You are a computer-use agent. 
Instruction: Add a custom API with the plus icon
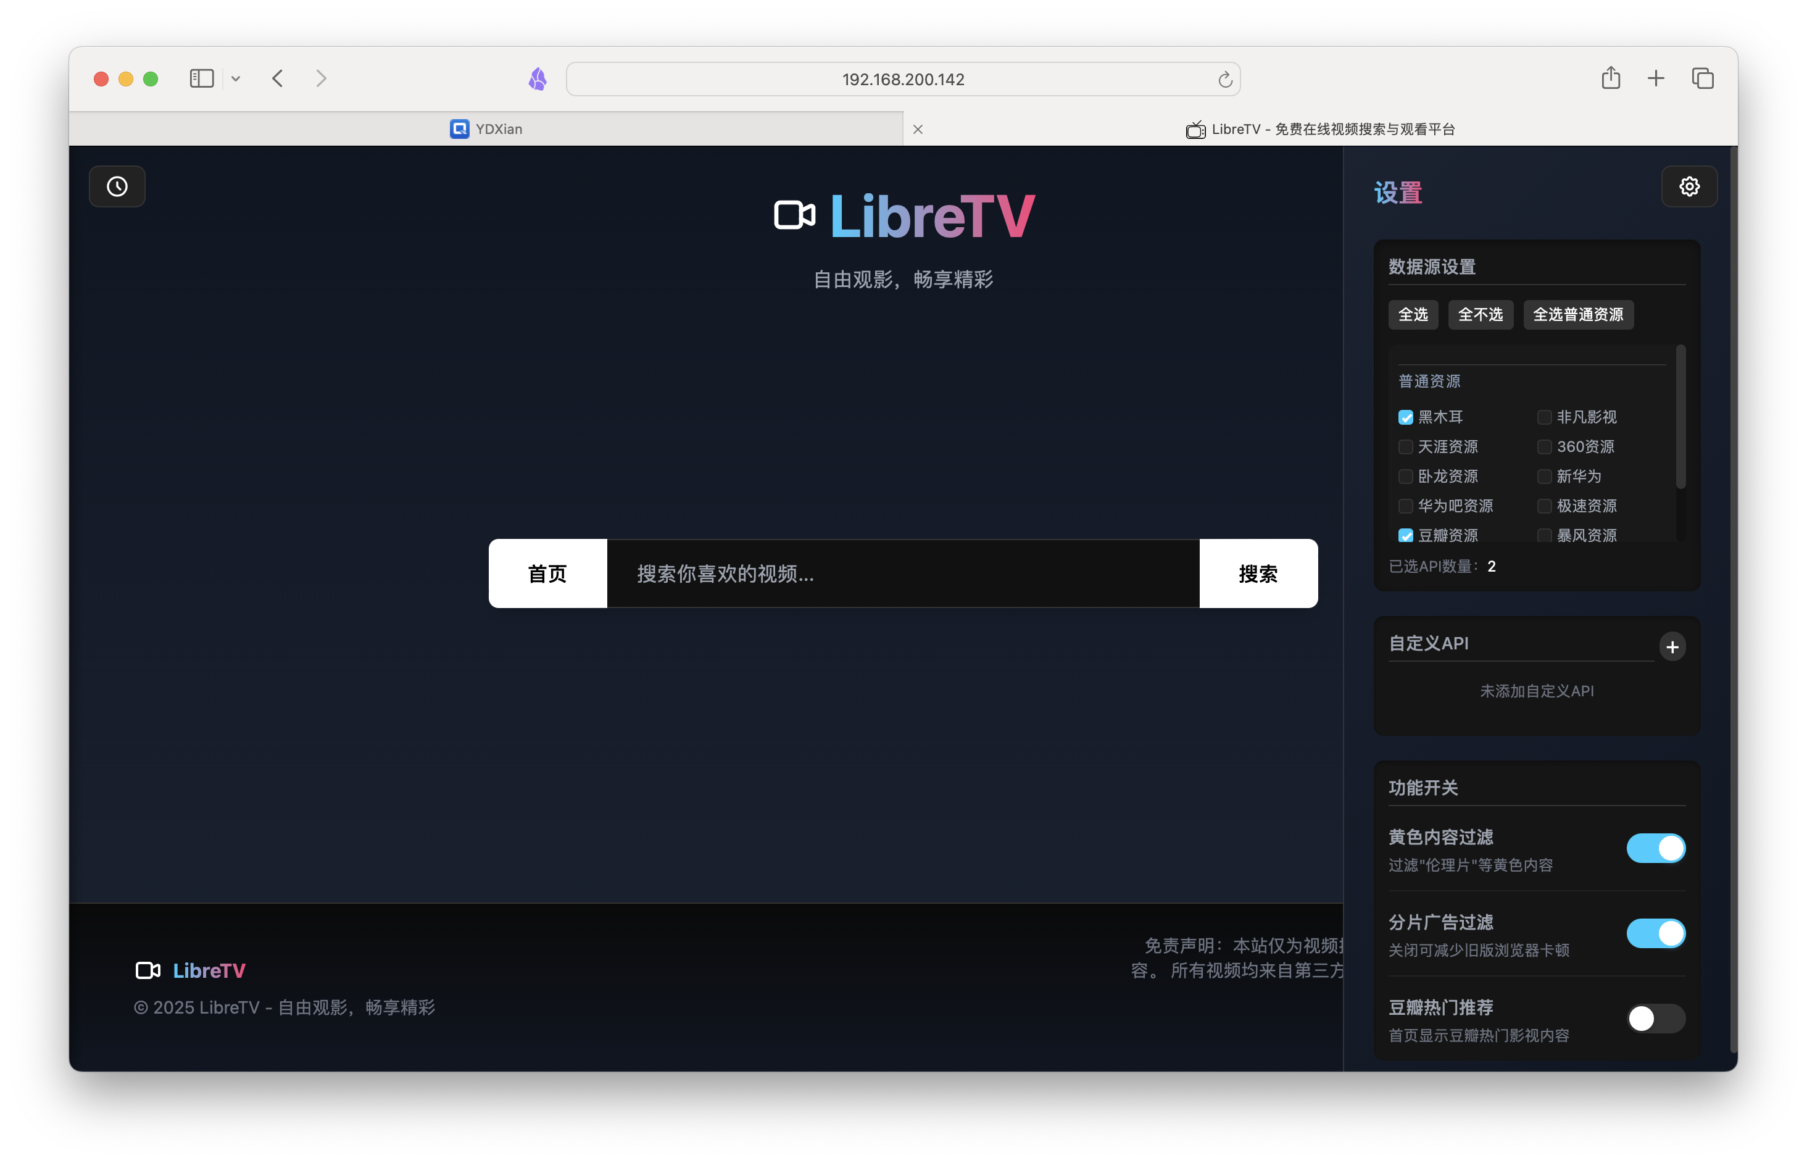click(x=1672, y=646)
